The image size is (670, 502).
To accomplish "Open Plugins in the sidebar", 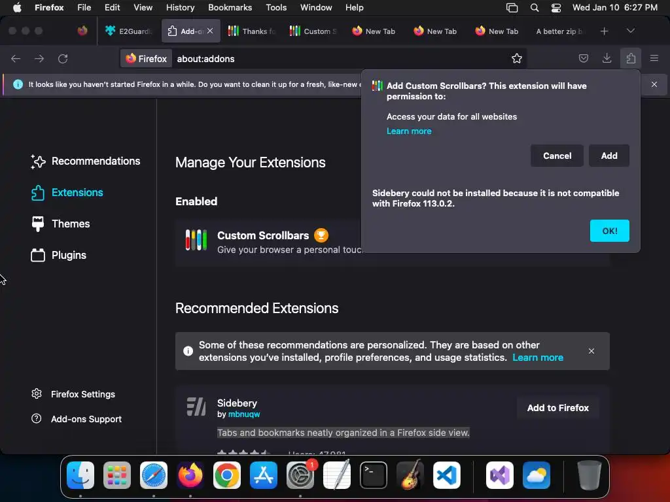I will coord(58,256).
